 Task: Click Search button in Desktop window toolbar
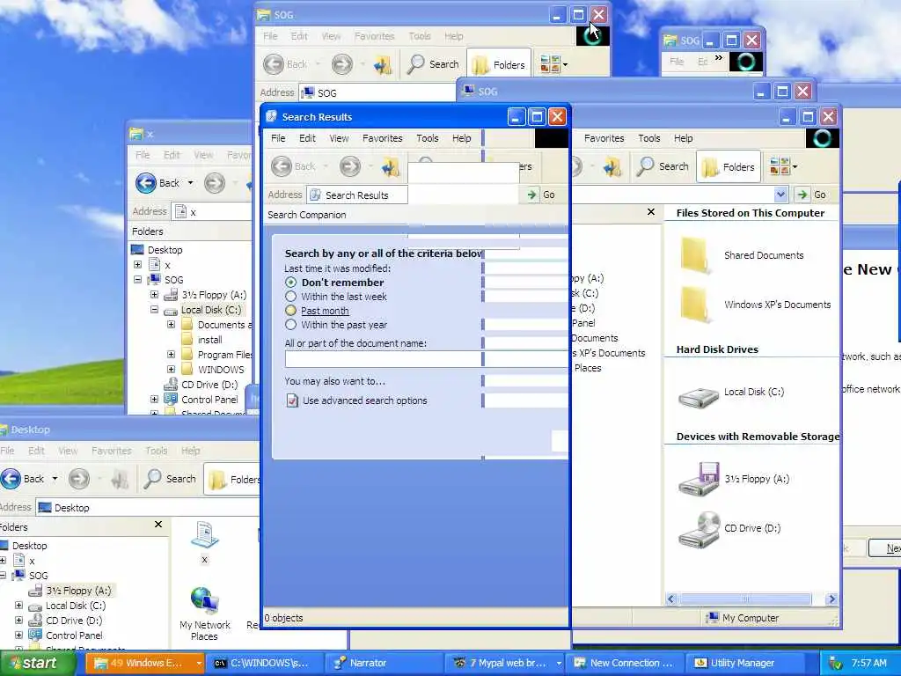(170, 479)
